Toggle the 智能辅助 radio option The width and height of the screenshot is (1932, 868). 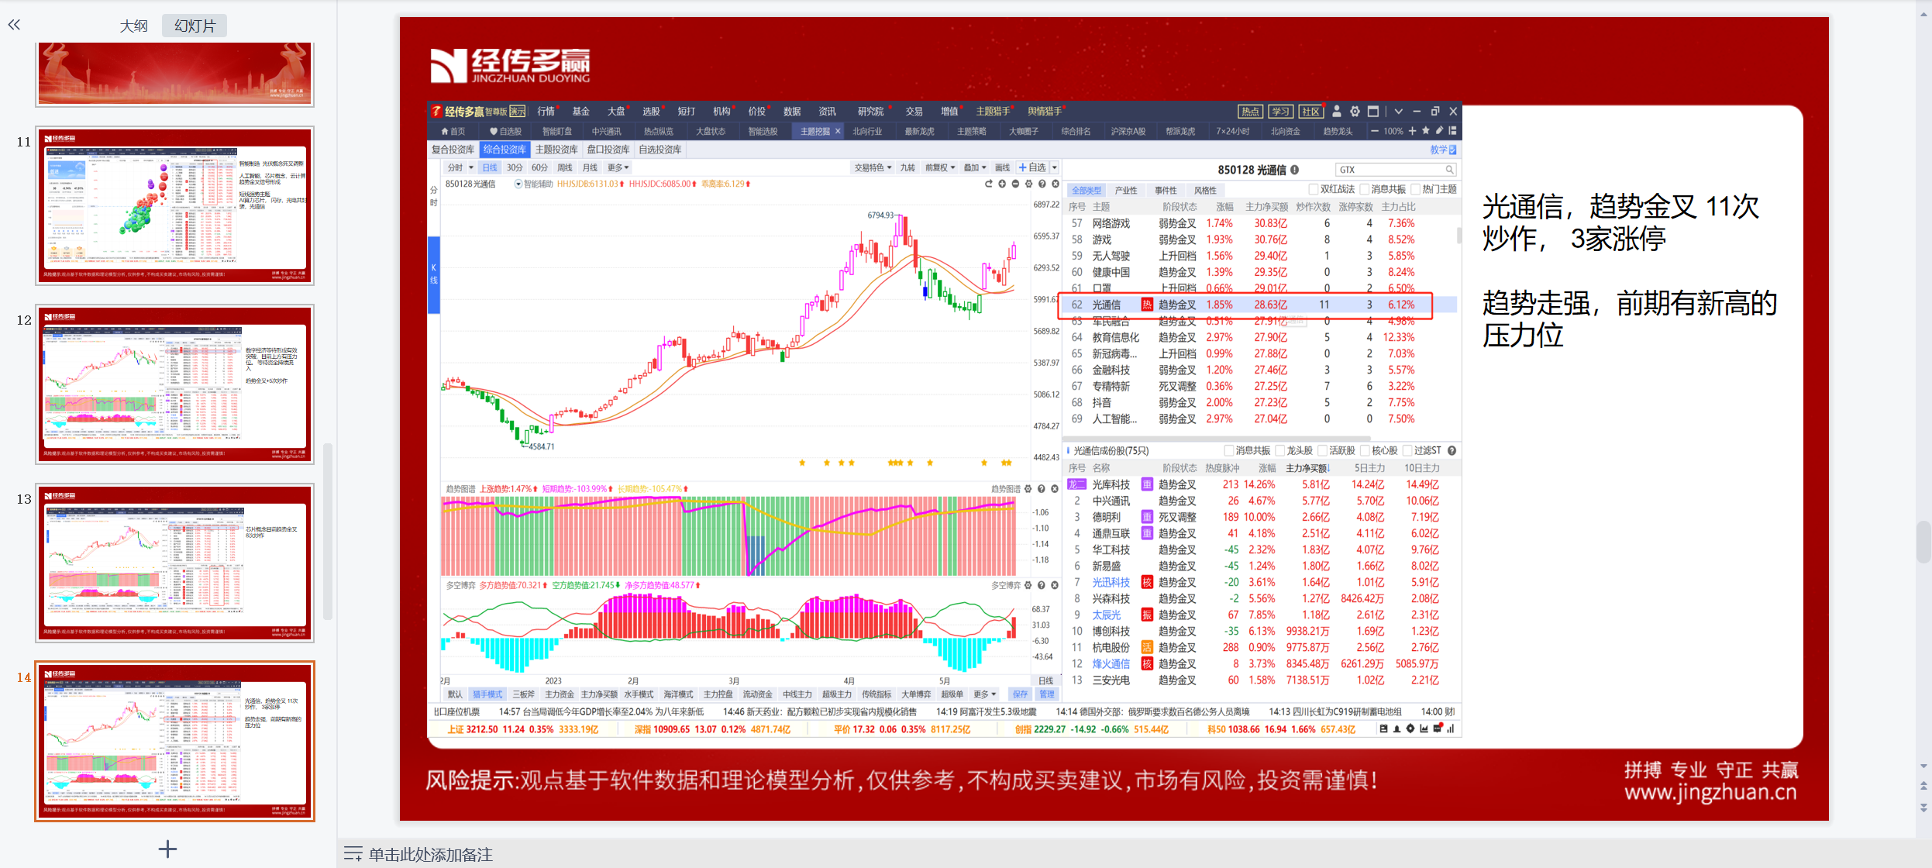[518, 184]
